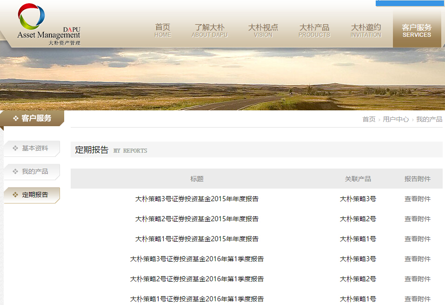The height and width of the screenshot is (305, 445).
Task: Click the 客户服务 sidebar section header
Action: pos(32,118)
